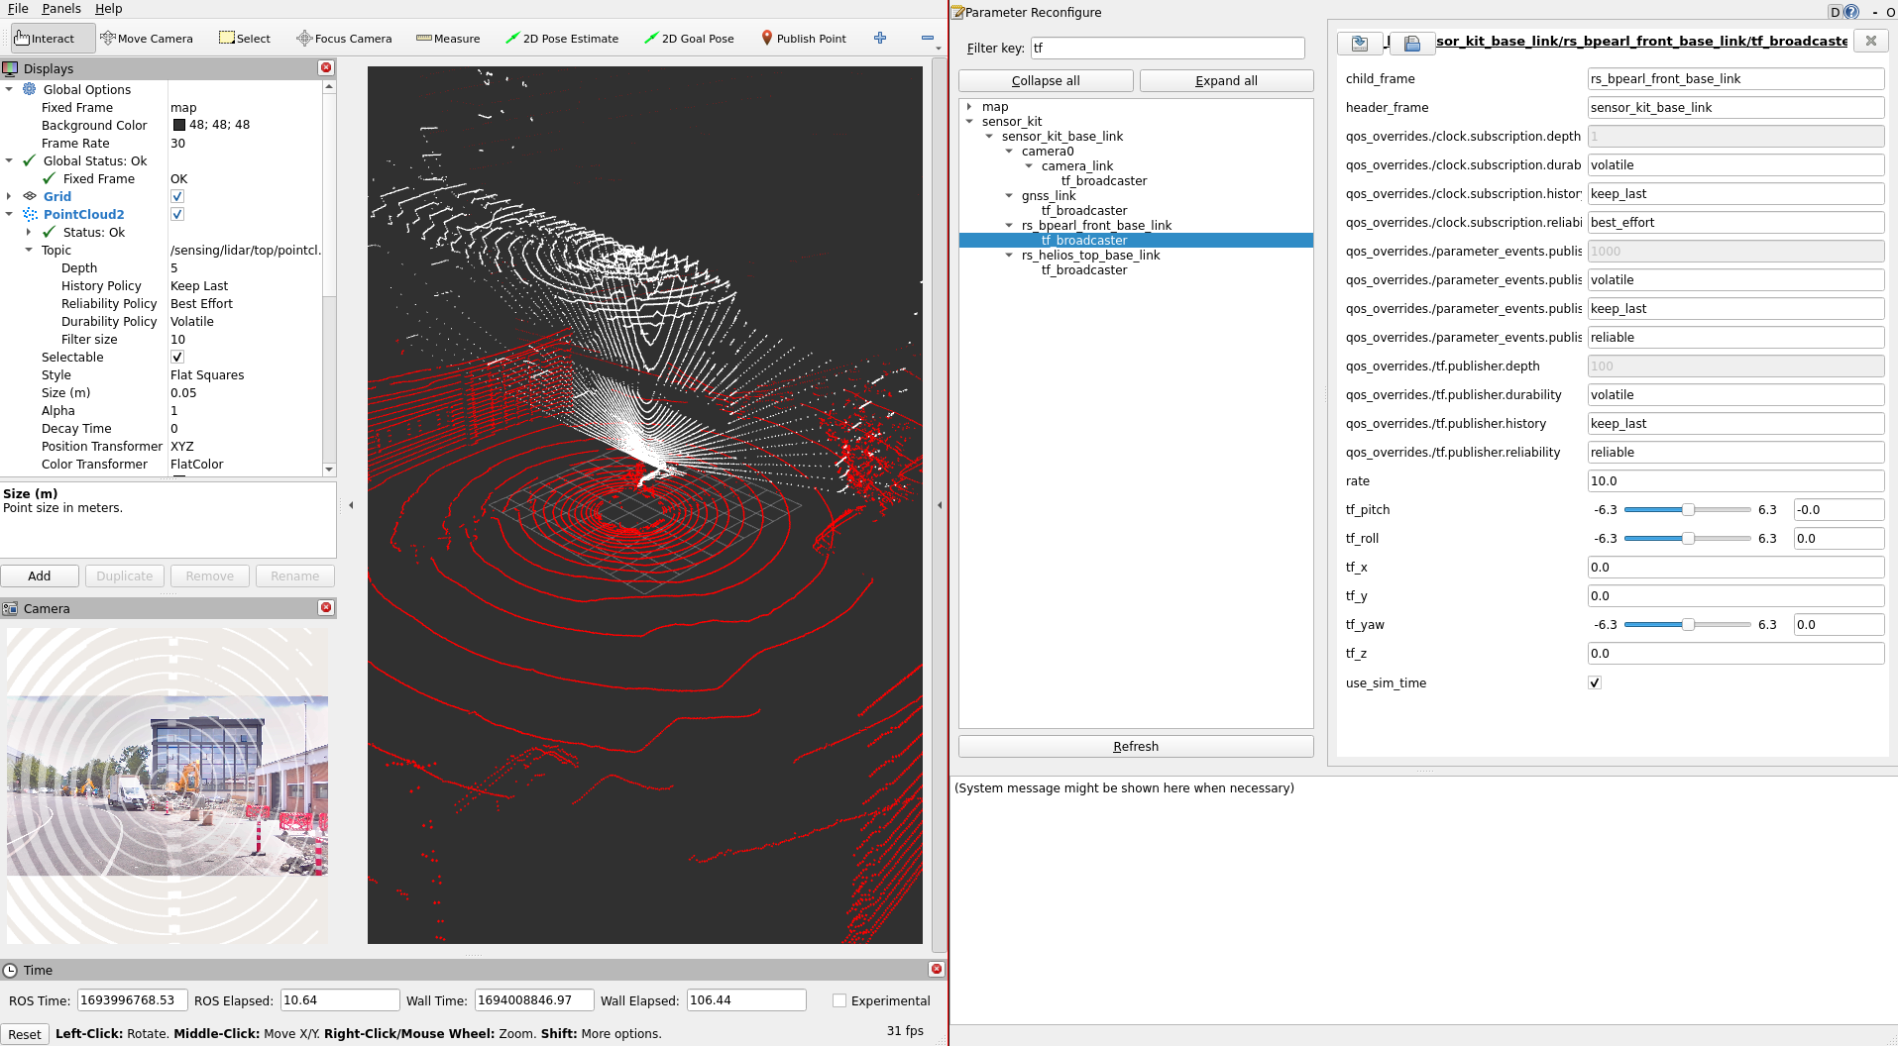
Task: Activate the Move Camera tool
Action: point(146,38)
